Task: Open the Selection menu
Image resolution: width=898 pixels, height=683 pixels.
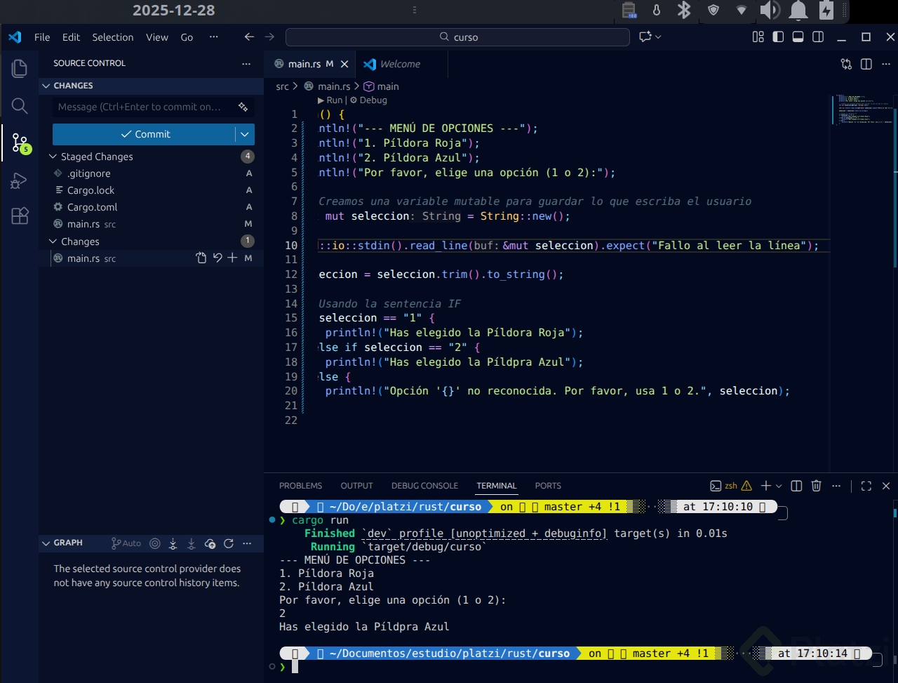Action: pyautogui.click(x=112, y=37)
